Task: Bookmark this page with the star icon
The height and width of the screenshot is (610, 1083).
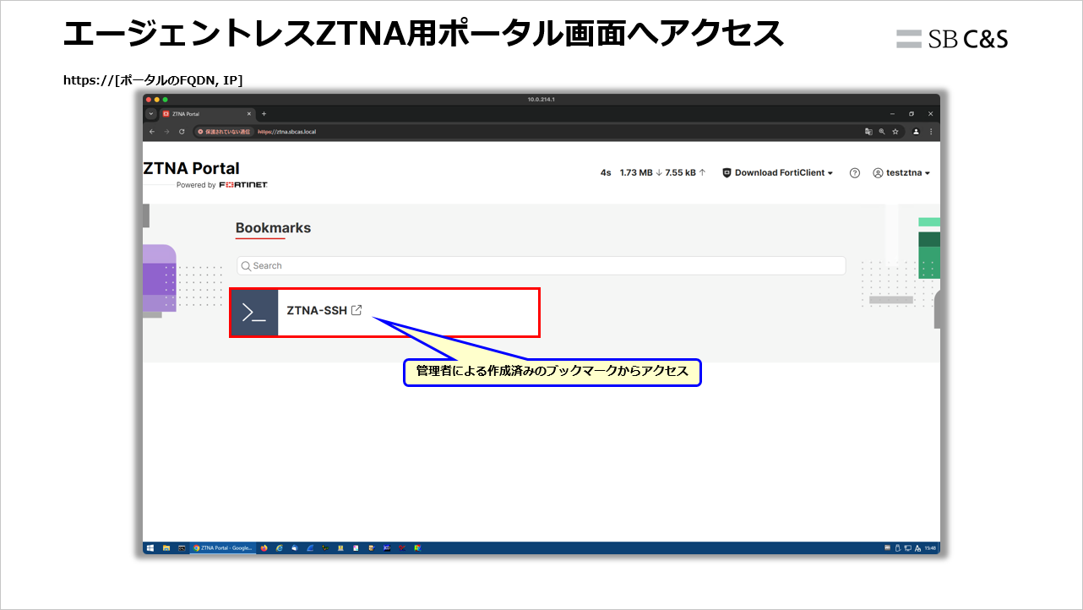Action: 895,132
